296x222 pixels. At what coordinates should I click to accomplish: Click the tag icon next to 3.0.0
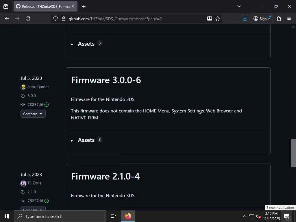[x=23, y=96]
